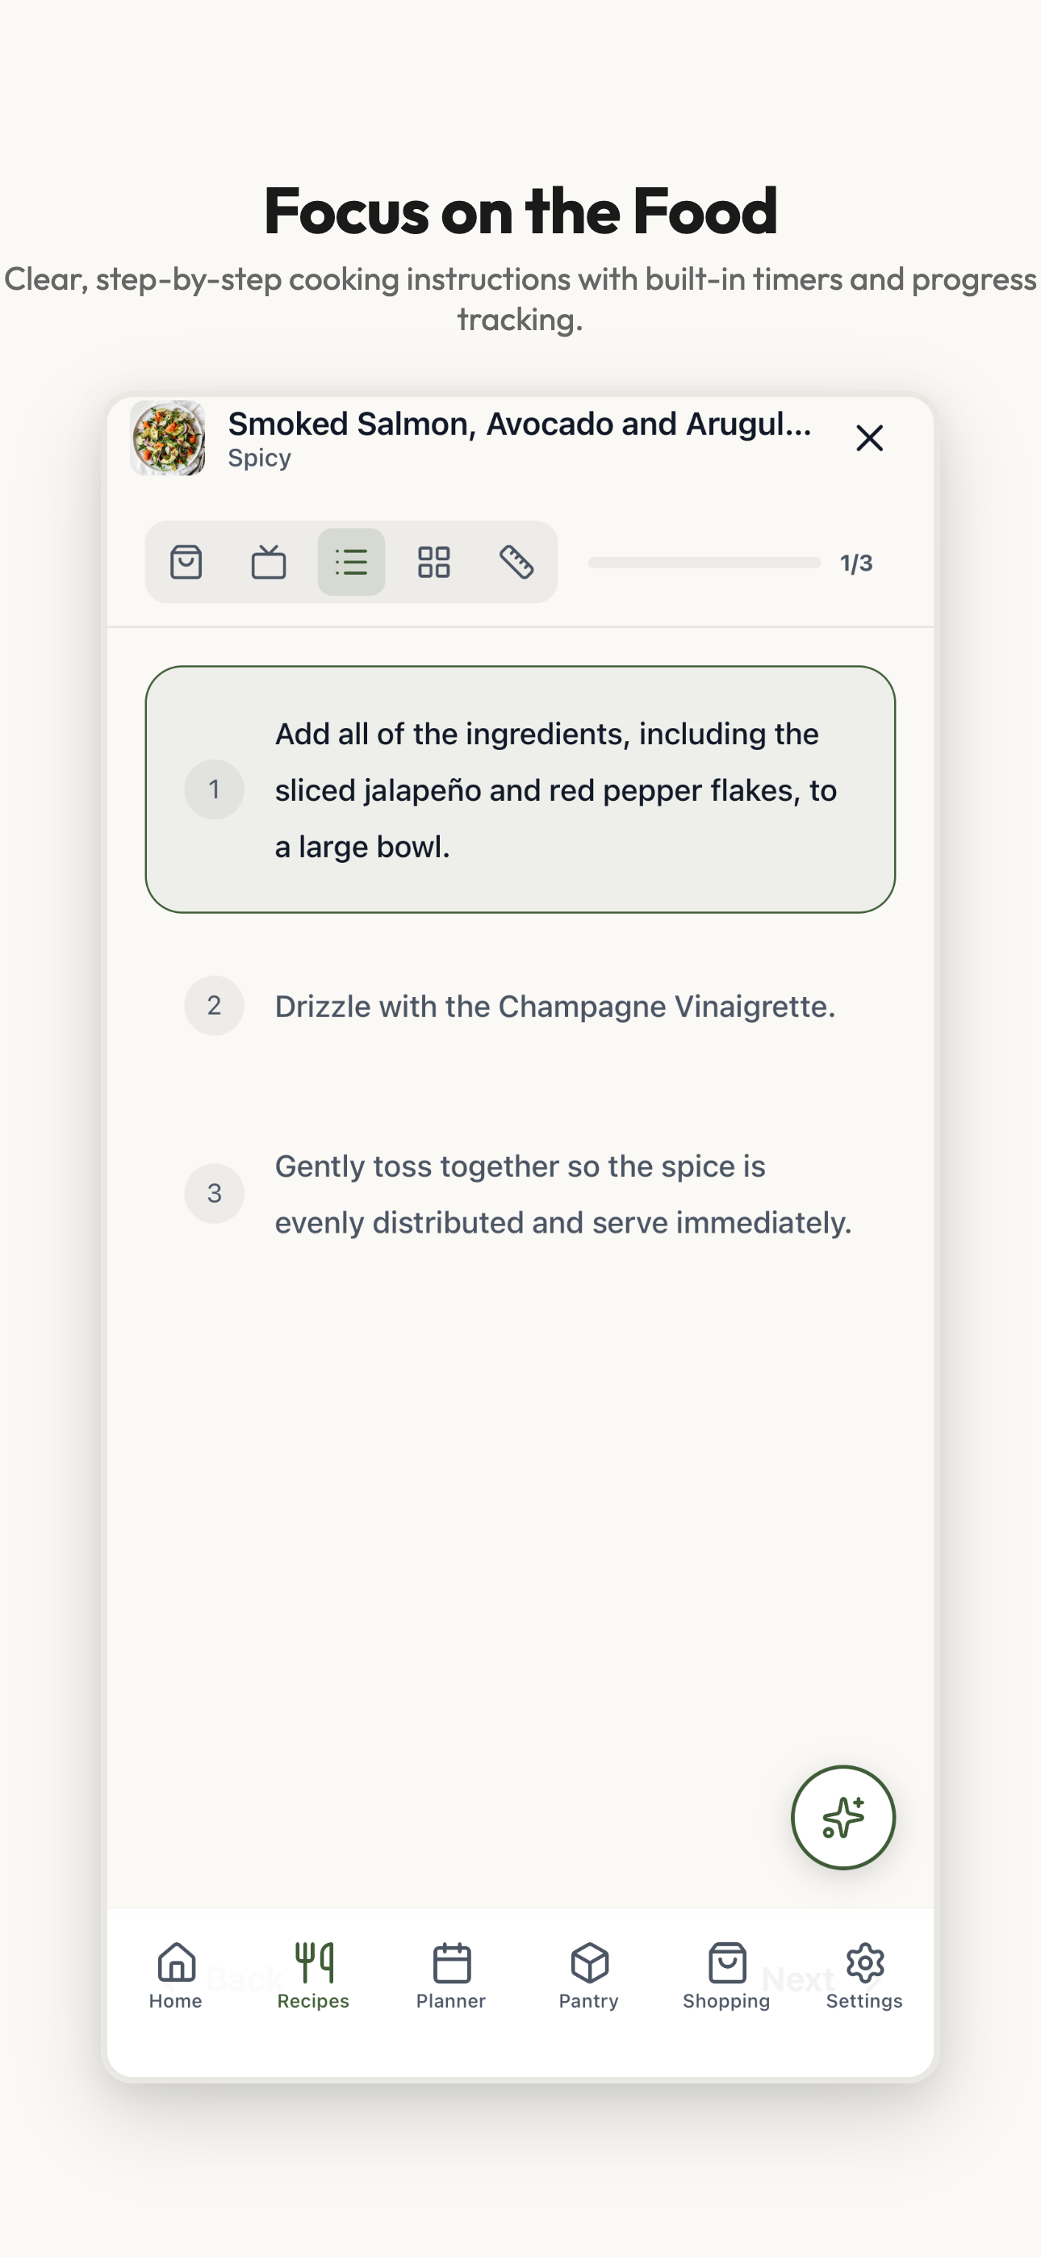Select step 1 instruction card
The height and width of the screenshot is (2257, 1041).
(520, 789)
